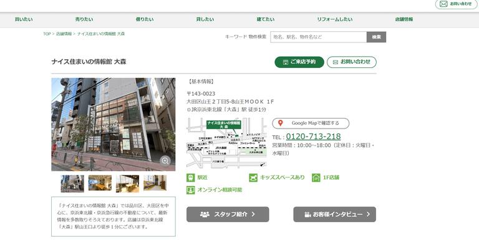Image resolution: width=479 pixels, height=249 pixels.
Task: Click the magnifier zoom icon on store photo
Action: (165, 161)
